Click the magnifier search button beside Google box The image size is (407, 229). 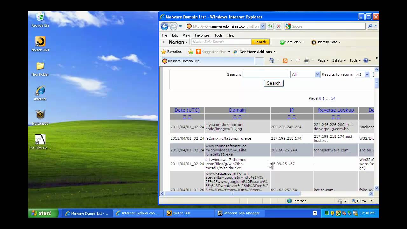pyautogui.click(x=370, y=26)
